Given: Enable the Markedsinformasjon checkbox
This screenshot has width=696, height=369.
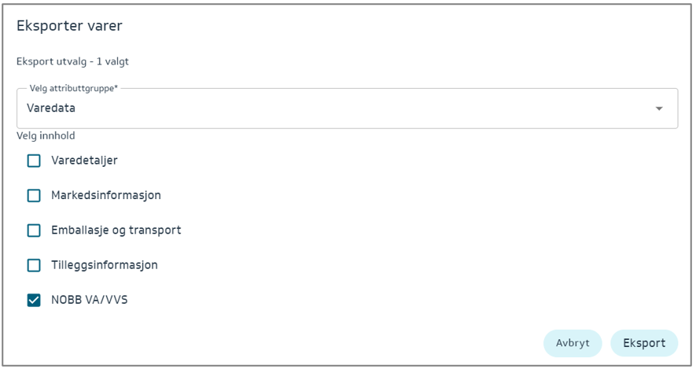Looking at the screenshot, I should coord(34,195).
